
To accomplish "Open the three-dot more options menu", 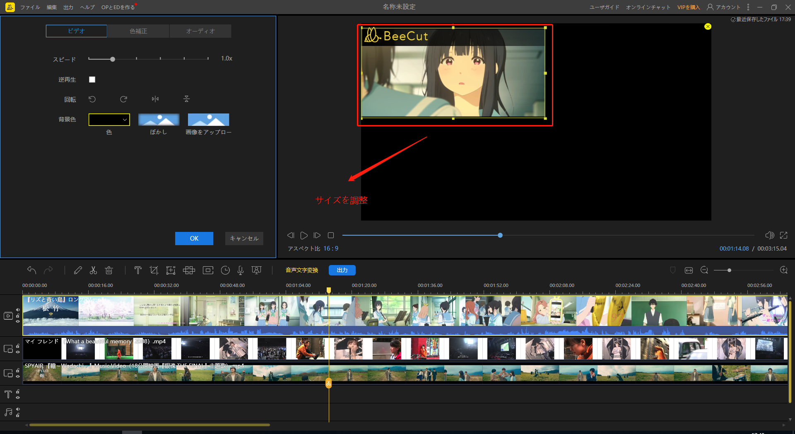I will [748, 7].
